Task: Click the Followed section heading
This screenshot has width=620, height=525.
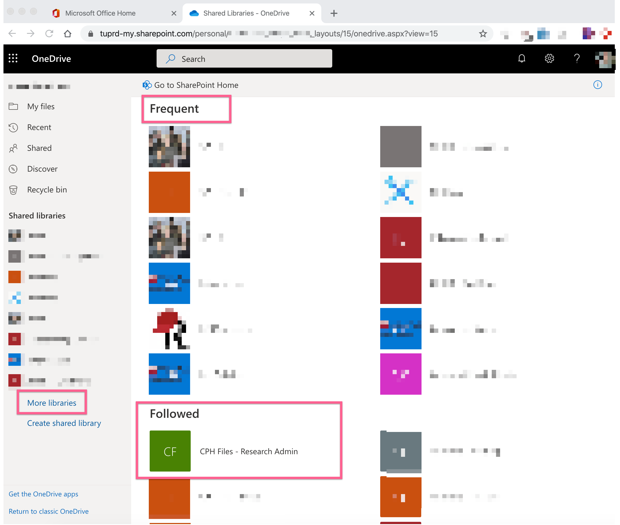Action: (174, 414)
